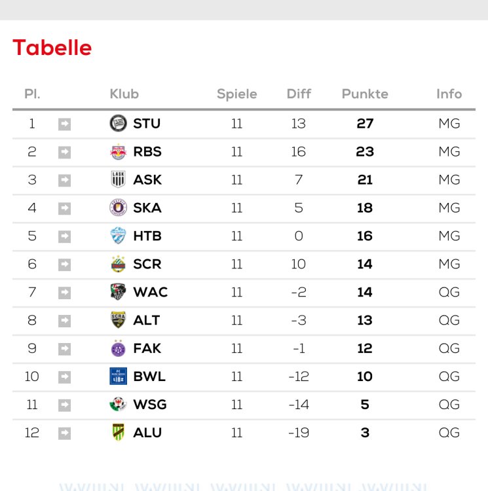The width and height of the screenshot is (488, 491).
Task: Click the SCR green club crest
Action: tap(118, 264)
